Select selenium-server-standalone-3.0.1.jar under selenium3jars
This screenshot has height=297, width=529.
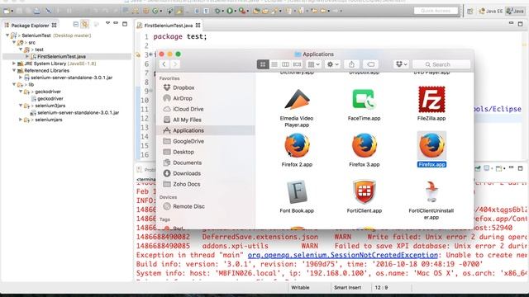(x=78, y=113)
